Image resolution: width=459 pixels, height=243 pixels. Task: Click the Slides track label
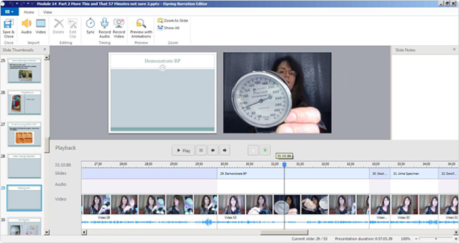60,173
